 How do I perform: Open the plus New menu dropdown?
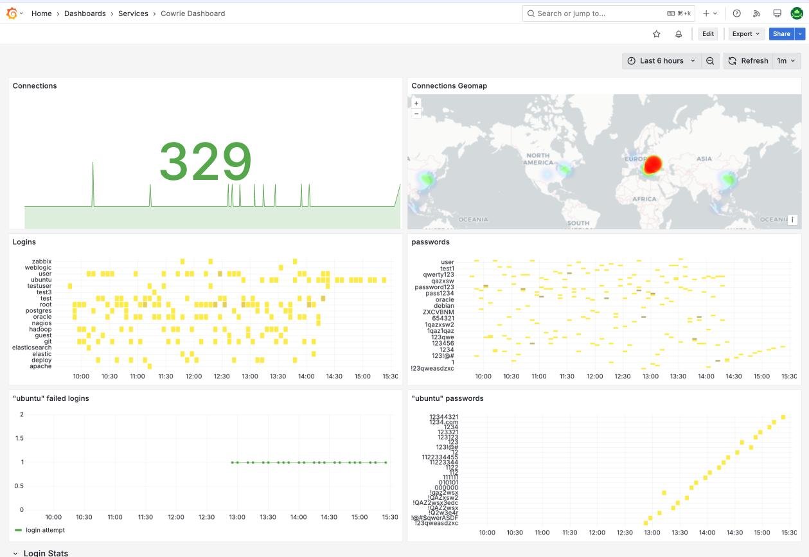[x=710, y=13]
